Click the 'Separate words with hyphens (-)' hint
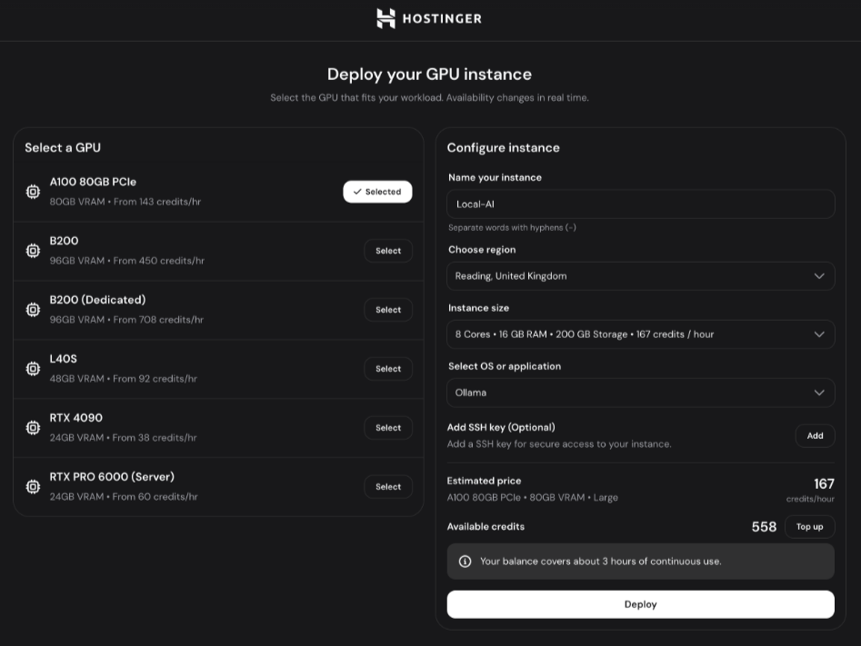Screen dimensions: 861x646 click(512, 228)
